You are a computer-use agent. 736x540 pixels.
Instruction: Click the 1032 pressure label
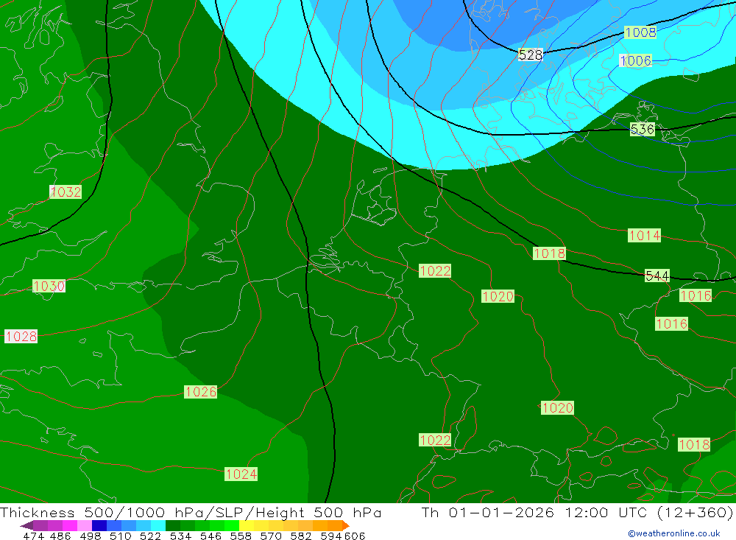point(66,192)
